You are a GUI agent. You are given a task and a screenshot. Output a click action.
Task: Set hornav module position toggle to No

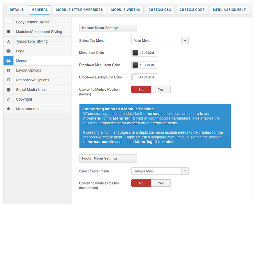point(141,89)
